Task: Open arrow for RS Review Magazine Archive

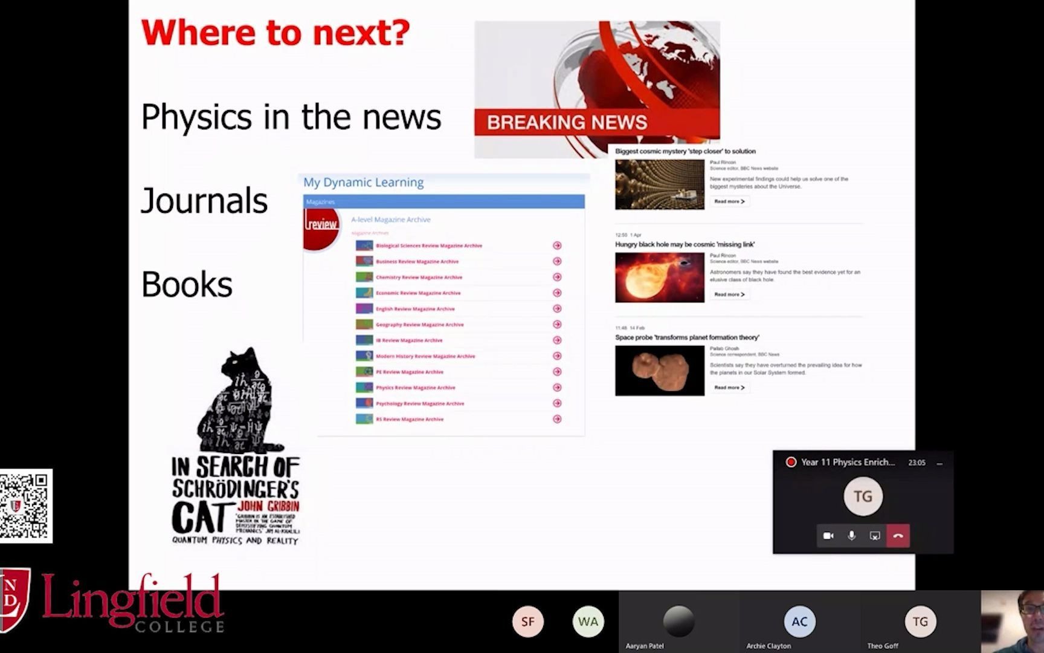Action: point(557,418)
